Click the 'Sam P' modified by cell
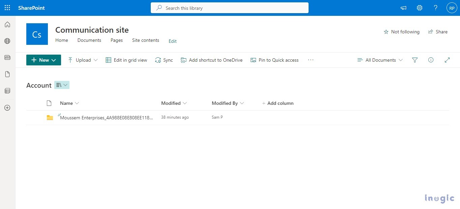The width and height of the screenshot is (460, 209). (217, 117)
